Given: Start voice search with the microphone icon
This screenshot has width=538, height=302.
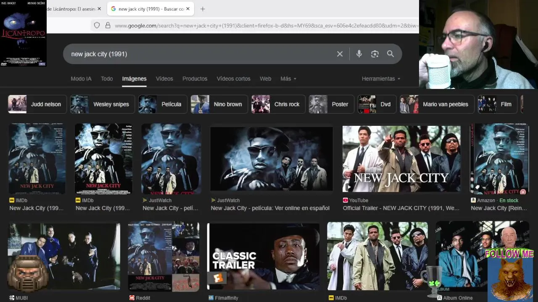Looking at the screenshot, I should (x=359, y=54).
